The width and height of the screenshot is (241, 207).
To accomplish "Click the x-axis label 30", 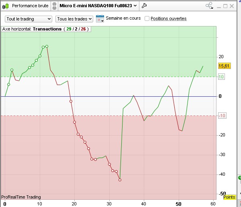I will [109, 204].
